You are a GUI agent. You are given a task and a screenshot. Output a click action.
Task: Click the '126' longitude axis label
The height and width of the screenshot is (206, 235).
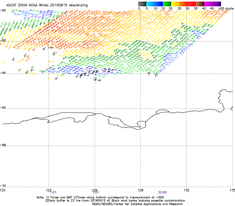[x=95, y=190]
